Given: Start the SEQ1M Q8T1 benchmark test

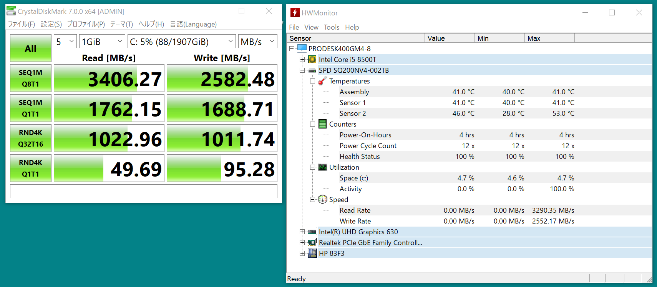Looking at the screenshot, I should [31, 78].
